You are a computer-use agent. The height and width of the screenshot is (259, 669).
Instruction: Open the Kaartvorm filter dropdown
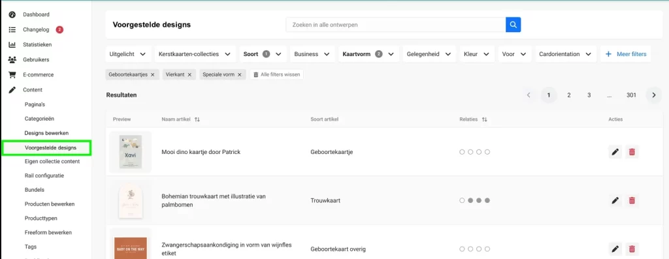368,54
